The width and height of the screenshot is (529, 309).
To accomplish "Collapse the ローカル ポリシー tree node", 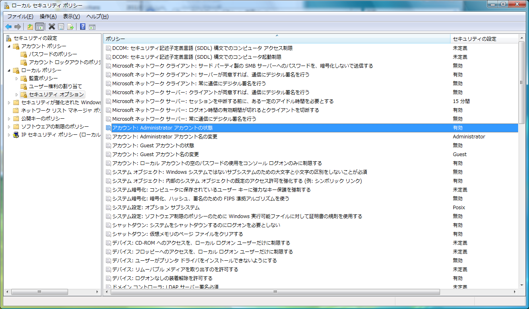I will point(9,70).
